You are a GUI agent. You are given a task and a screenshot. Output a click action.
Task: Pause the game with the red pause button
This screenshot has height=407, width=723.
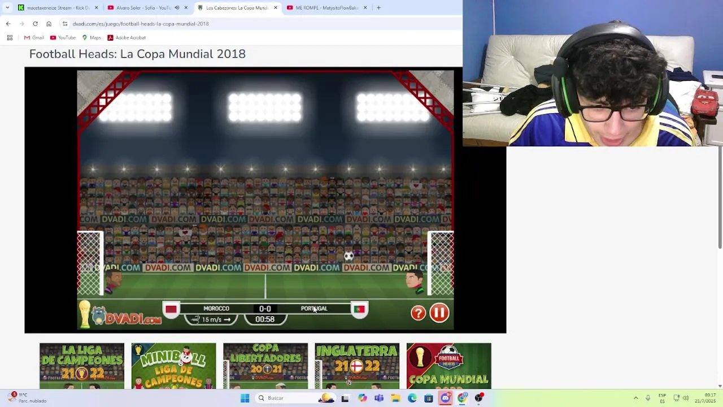pos(439,313)
